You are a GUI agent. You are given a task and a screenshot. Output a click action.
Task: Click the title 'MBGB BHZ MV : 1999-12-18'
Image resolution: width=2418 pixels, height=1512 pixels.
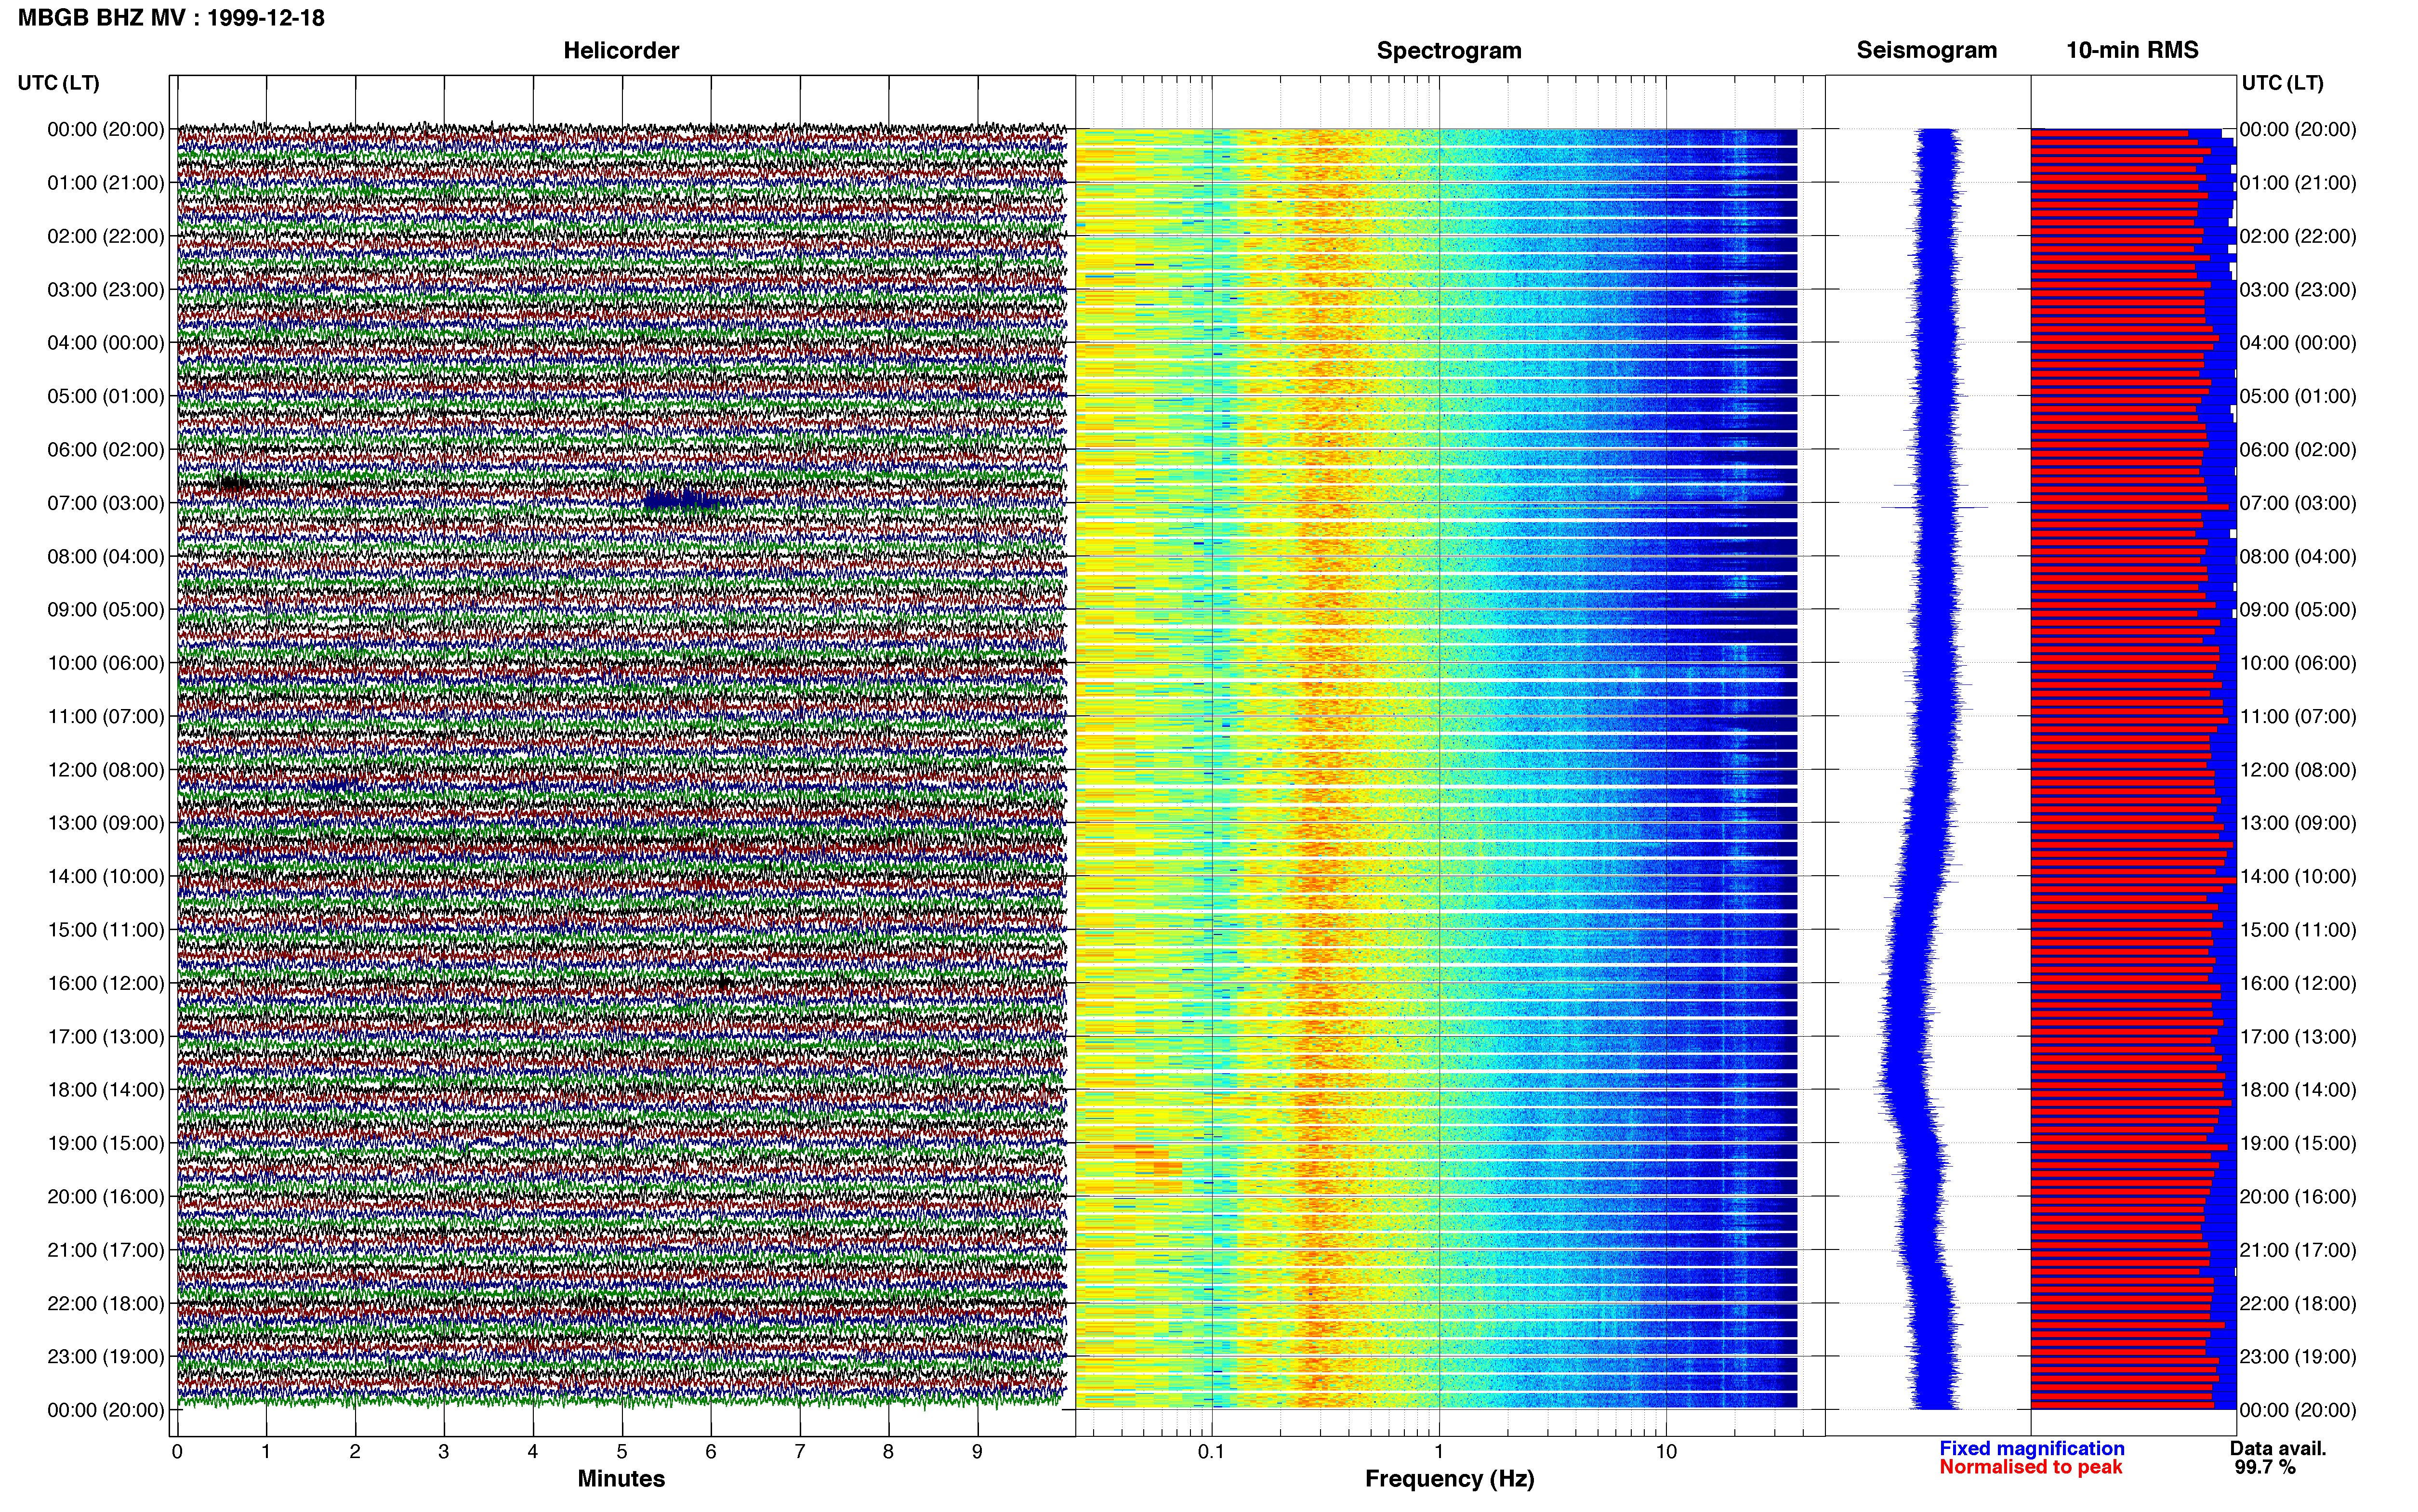(x=171, y=17)
